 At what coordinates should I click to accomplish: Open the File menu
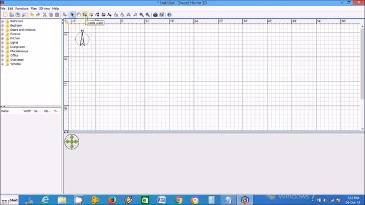tap(3, 9)
